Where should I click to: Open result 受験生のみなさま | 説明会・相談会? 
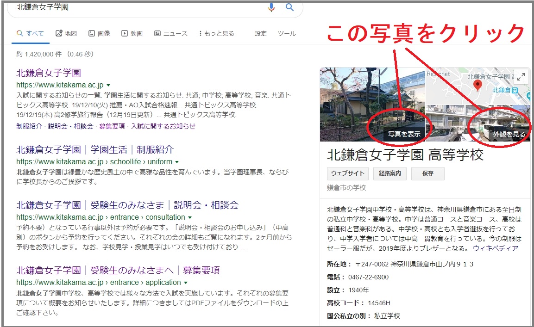tap(127, 205)
